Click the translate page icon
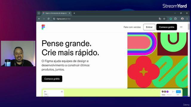Screen dimensions: 191x107 tap(160, 19)
